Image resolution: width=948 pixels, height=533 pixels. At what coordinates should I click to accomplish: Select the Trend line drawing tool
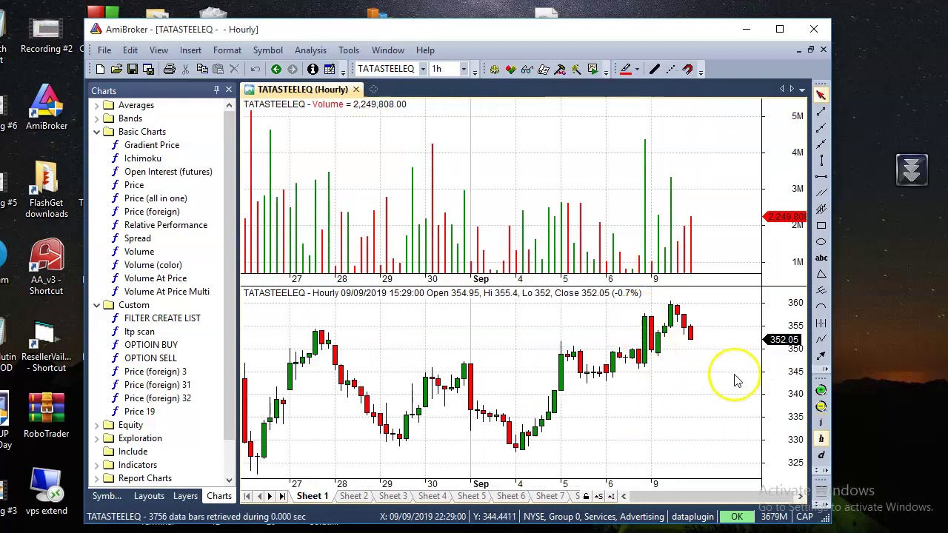(x=821, y=111)
